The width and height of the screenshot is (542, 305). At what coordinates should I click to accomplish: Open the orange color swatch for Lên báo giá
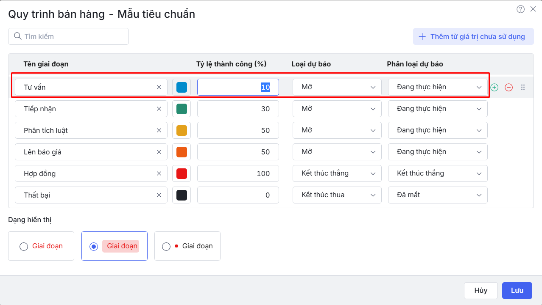point(182,152)
